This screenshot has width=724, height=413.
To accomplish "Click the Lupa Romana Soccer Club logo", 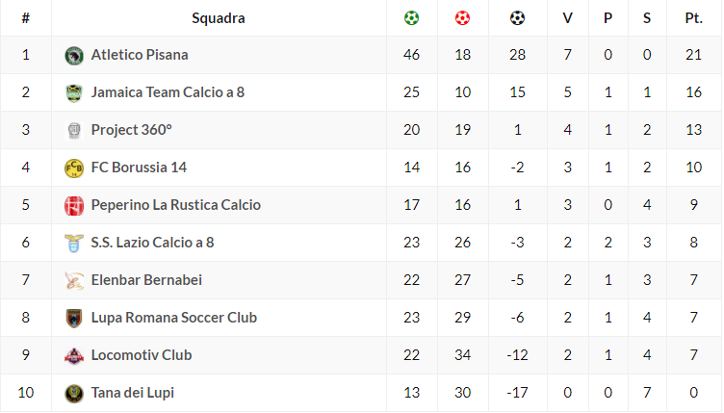I will (x=74, y=319).
